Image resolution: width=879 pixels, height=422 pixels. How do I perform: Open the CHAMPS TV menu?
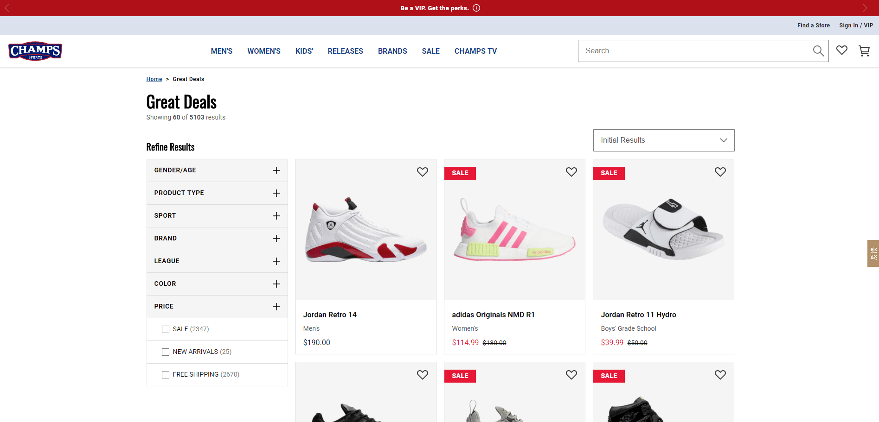point(475,51)
